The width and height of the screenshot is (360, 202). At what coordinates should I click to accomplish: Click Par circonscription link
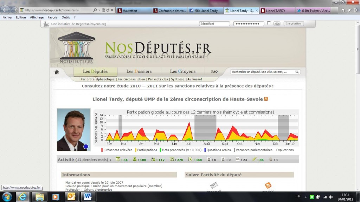pyautogui.click(x=131, y=79)
